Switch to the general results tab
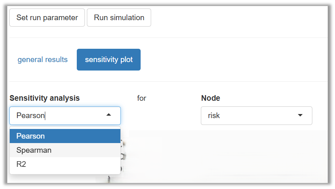335x189 pixels. 42,60
